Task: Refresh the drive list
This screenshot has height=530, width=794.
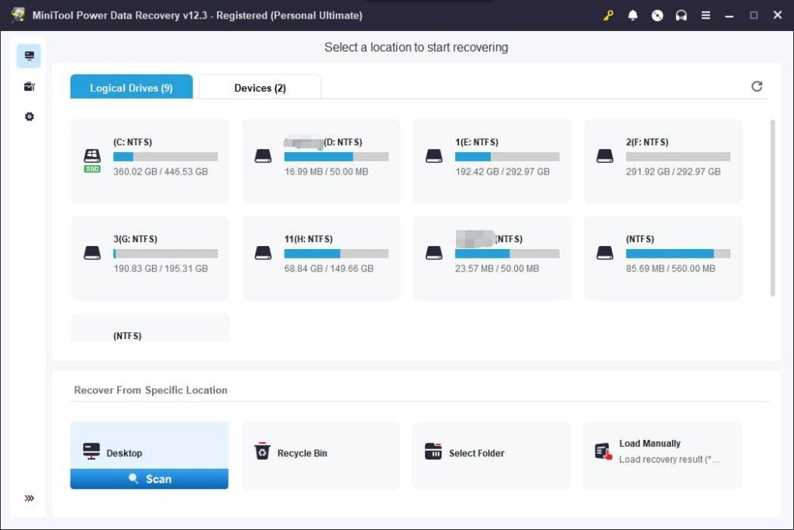Action: click(x=757, y=86)
